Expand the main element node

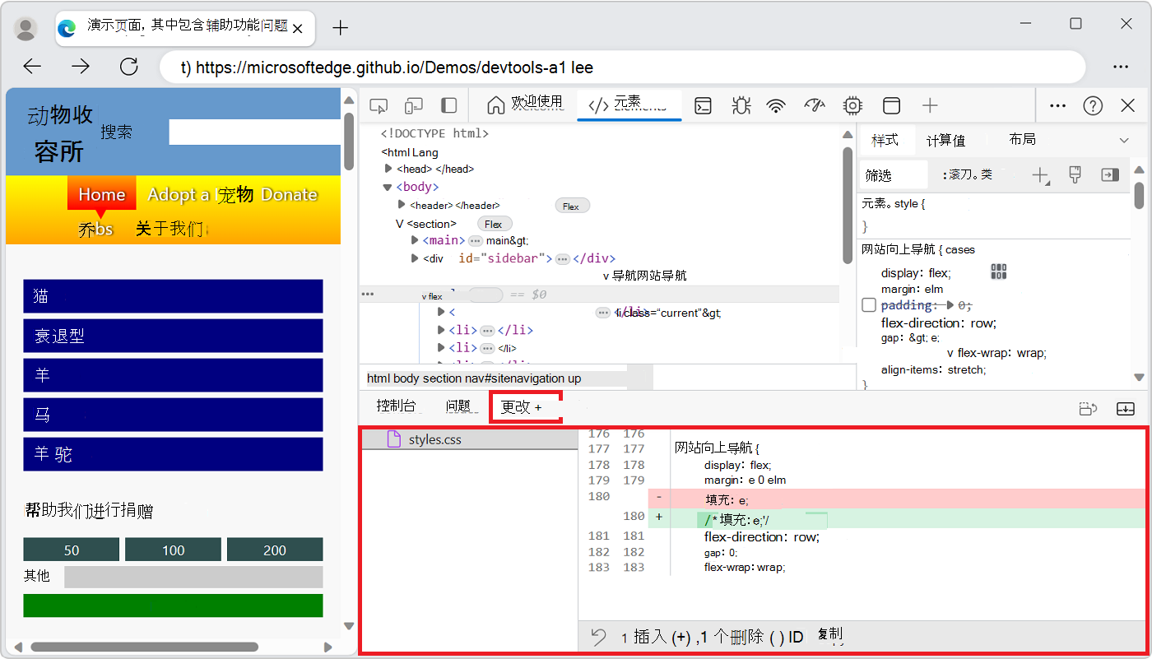[x=415, y=240]
